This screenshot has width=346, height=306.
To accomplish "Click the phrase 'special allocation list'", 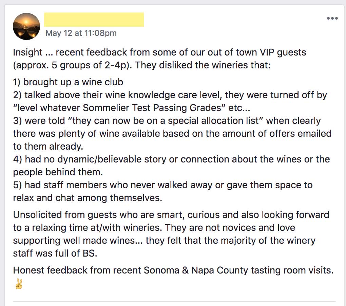I will pyautogui.click(x=213, y=121).
